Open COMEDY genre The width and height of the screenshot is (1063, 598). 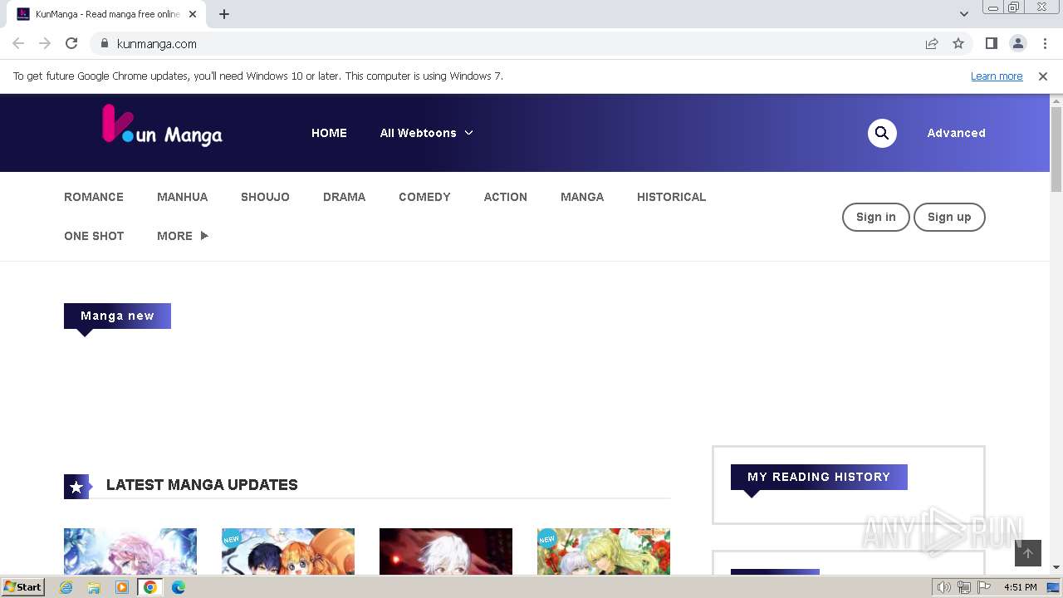pyautogui.click(x=424, y=197)
